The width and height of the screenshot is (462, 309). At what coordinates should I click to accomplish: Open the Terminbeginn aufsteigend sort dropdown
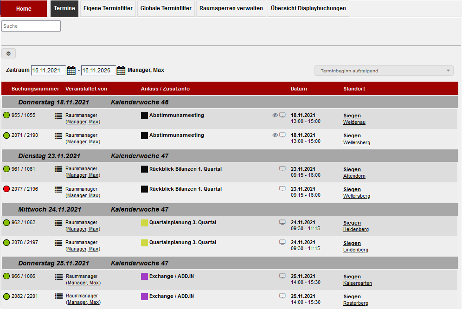(384, 71)
